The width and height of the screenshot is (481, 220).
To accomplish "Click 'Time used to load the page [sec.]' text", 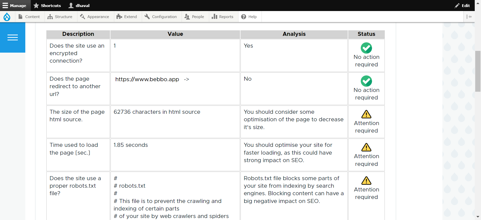I will click(74, 149).
